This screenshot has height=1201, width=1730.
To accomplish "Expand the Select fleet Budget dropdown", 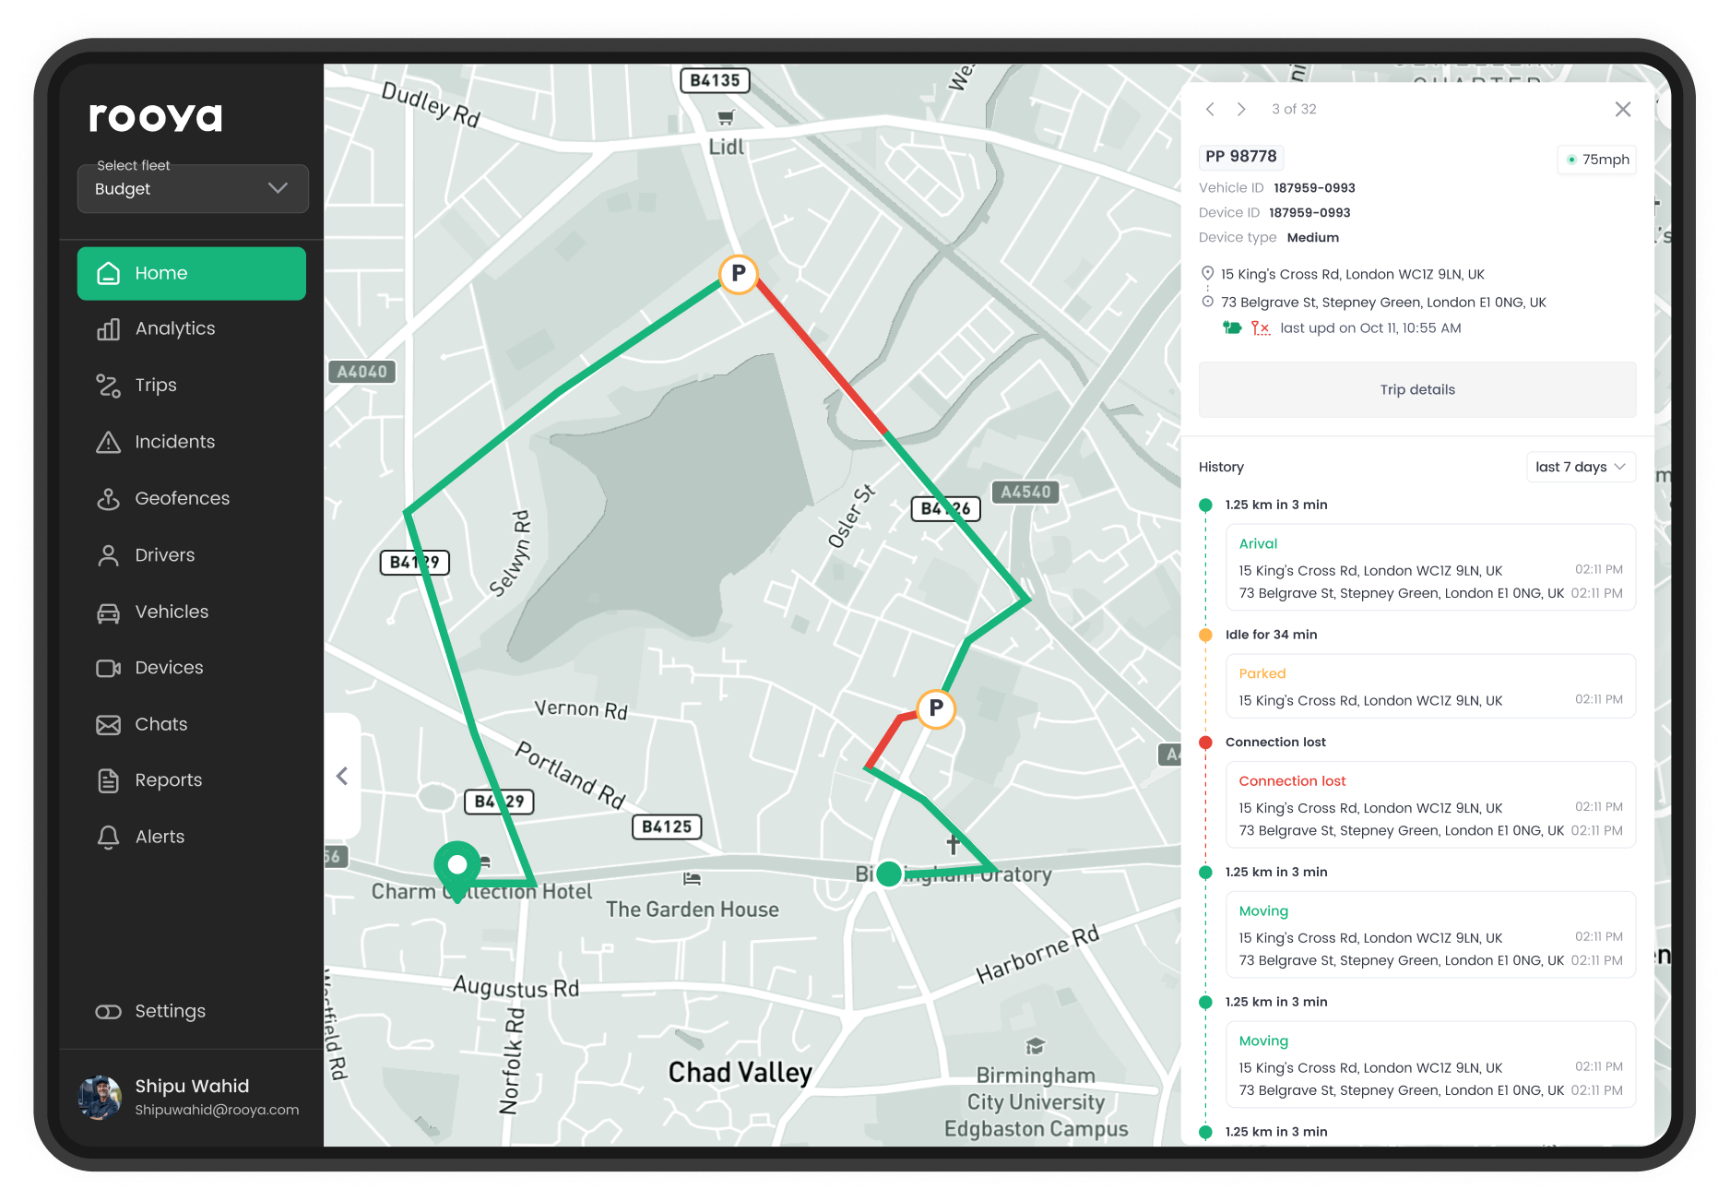I will tap(192, 189).
